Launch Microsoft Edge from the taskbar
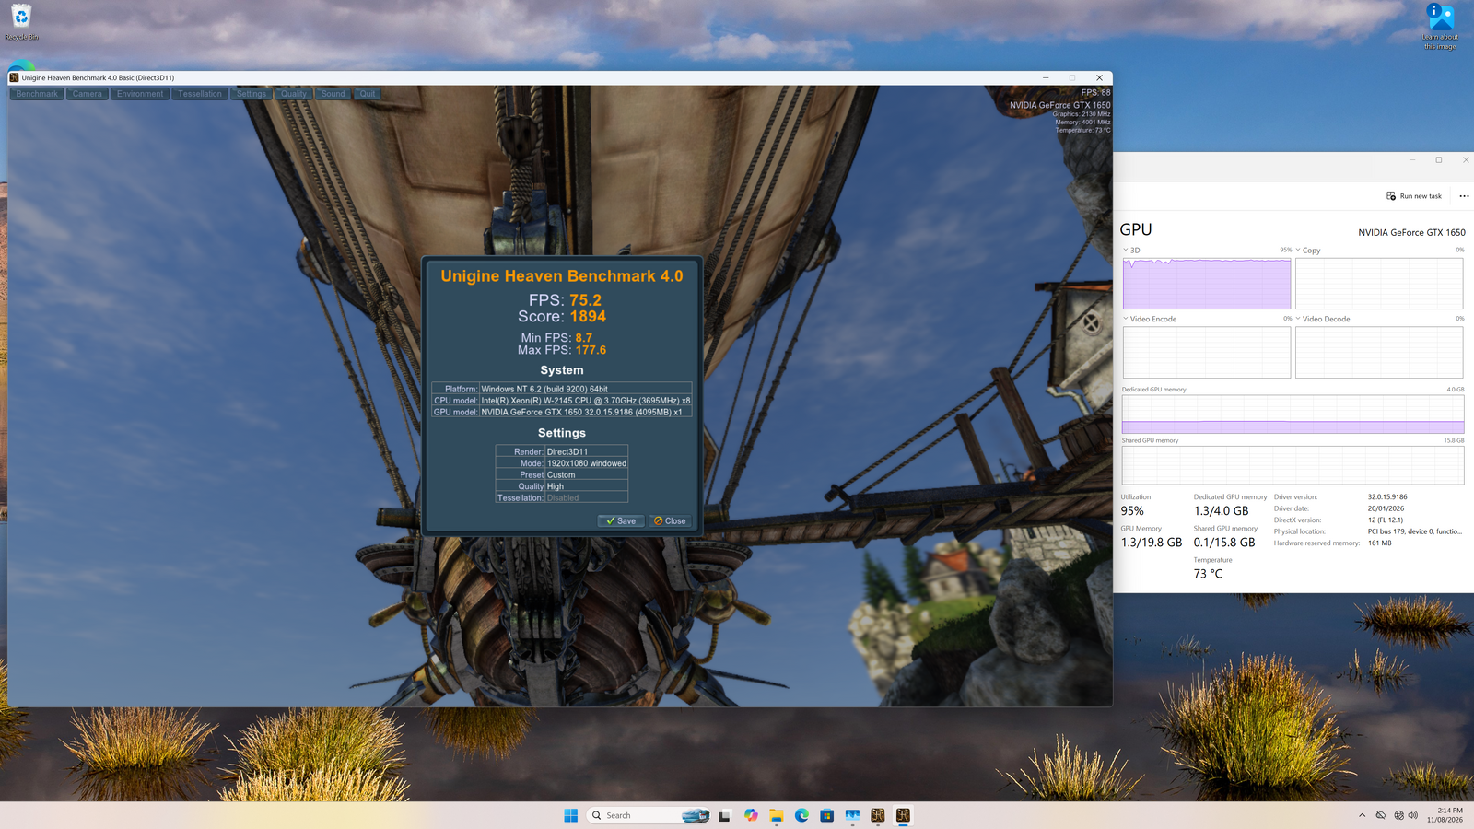The width and height of the screenshot is (1474, 829). click(x=801, y=815)
